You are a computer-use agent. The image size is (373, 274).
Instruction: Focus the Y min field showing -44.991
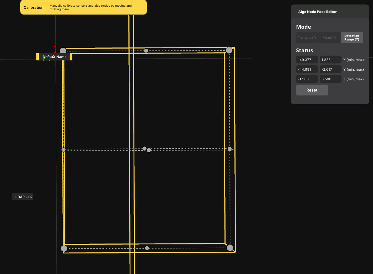coord(307,69)
